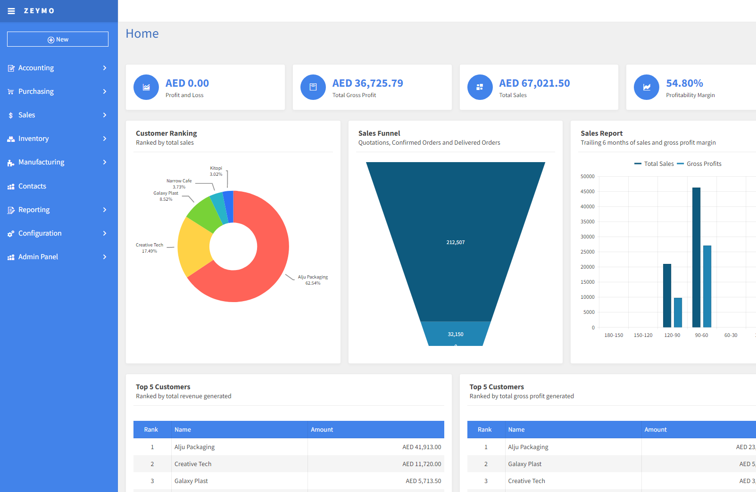Viewport: 756px width, 492px height.
Task: Click the Total Sales card icon
Action: pyautogui.click(x=480, y=87)
